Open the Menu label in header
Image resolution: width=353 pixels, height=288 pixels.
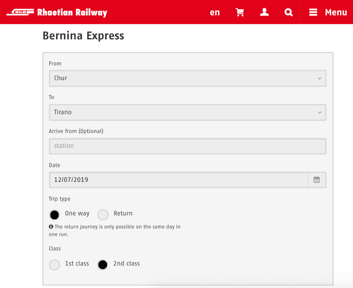[x=336, y=12]
